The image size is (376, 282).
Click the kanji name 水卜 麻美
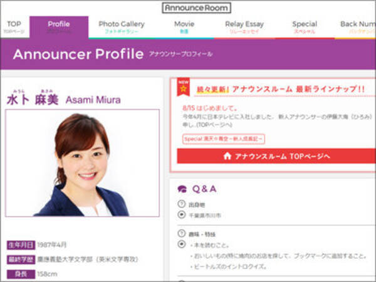[x=33, y=100]
